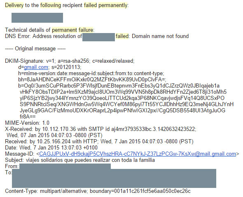Screen dimensions: 243x197
Task: Click the "Original message" separator line
Action: point(35,48)
